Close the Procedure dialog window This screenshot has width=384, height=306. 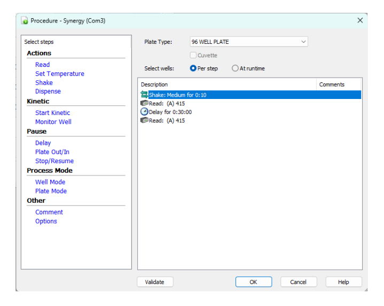pyautogui.click(x=360, y=20)
